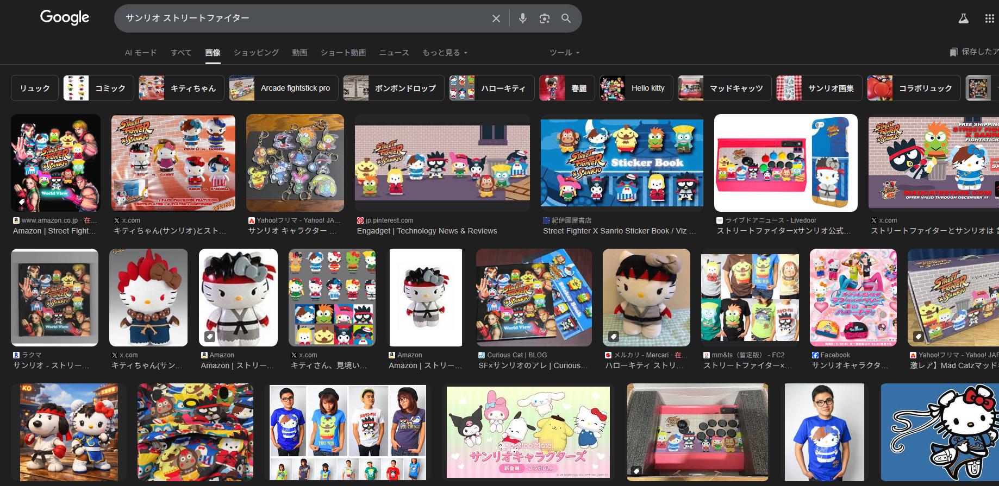Open Google Lens image search
Image resolution: width=999 pixels, height=486 pixels.
point(544,18)
